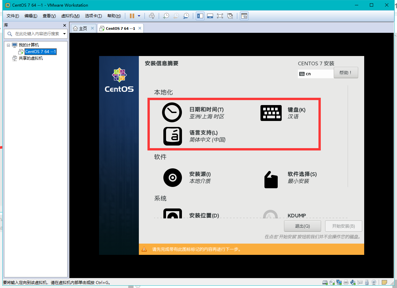Close the 库 library panel
Image resolution: width=397 pixels, height=288 pixels.
(65, 25)
